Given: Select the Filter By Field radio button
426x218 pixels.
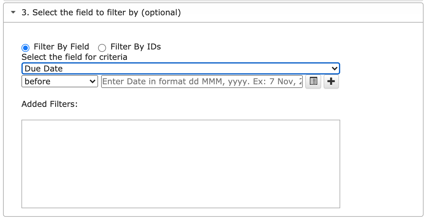Looking at the screenshot, I should click(26, 48).
